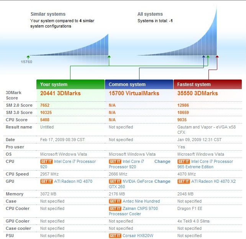Open ATI Radeon HD 4870 link in Your system
The image size is (246, 239).
[73, 181]
